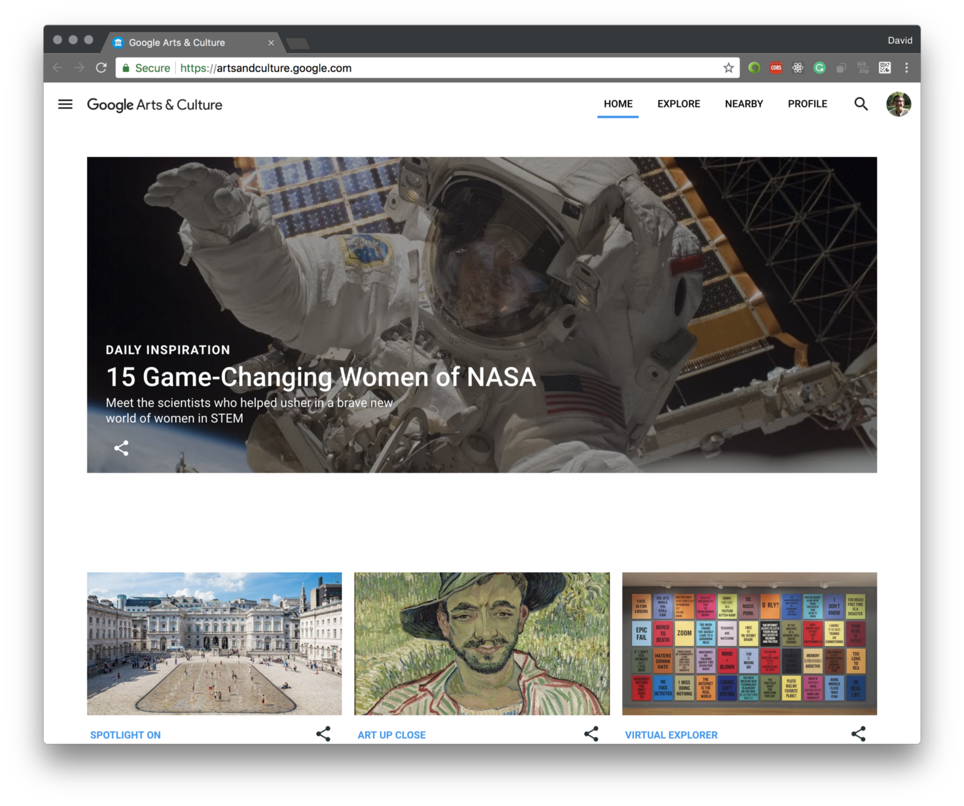The image size is (964, 806).
Task: Open the NEARBY tab
Action: tap(744, 104)
